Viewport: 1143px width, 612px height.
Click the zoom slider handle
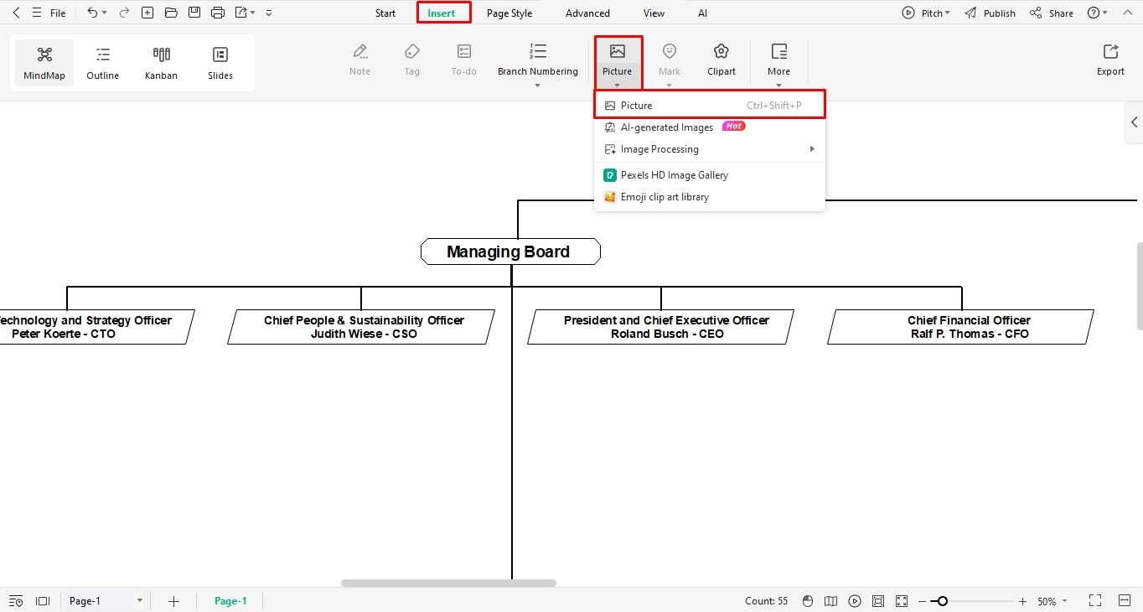tap(943, 601)
